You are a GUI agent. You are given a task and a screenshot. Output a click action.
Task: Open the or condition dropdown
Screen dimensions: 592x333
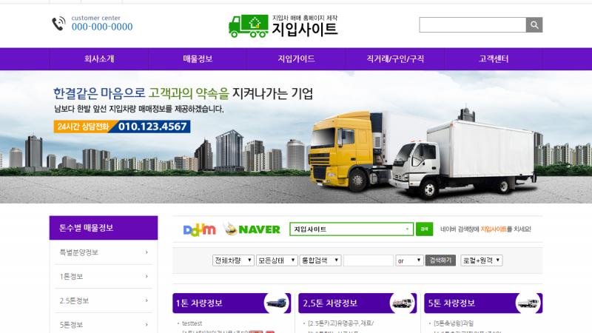409,260
